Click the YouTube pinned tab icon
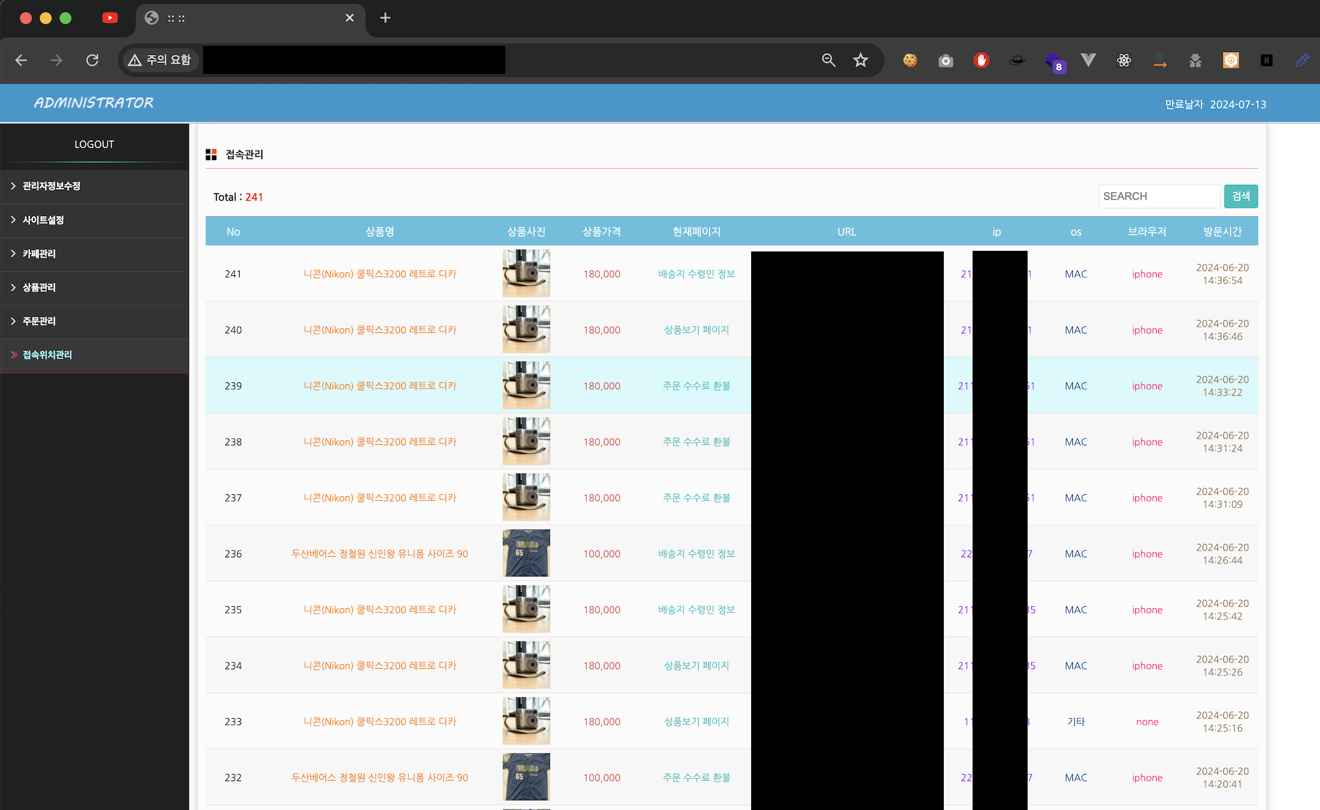This screenshot has height=810, width=1320. pos(110,18)
